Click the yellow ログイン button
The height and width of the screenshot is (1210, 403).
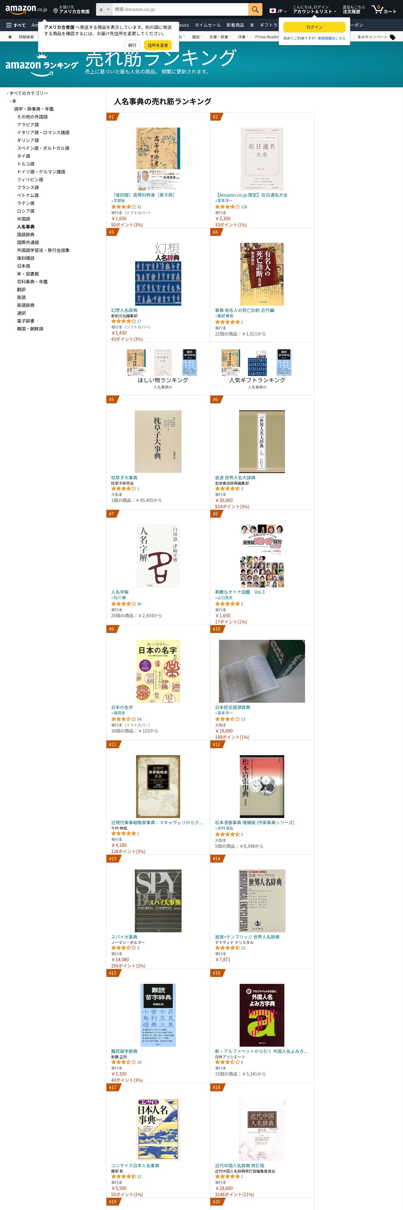point(314,27)
